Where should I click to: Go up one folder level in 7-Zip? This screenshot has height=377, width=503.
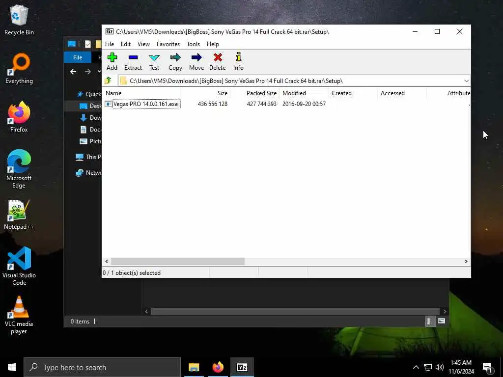click(x=108, y=81)
